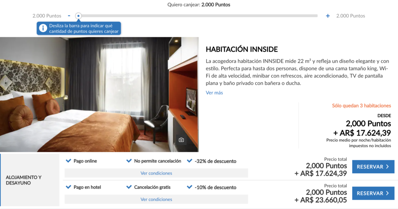Click 'Sólo quedan 3 habitaciones' notice
Screen dimensions: 398x209
tap(361, 106)
